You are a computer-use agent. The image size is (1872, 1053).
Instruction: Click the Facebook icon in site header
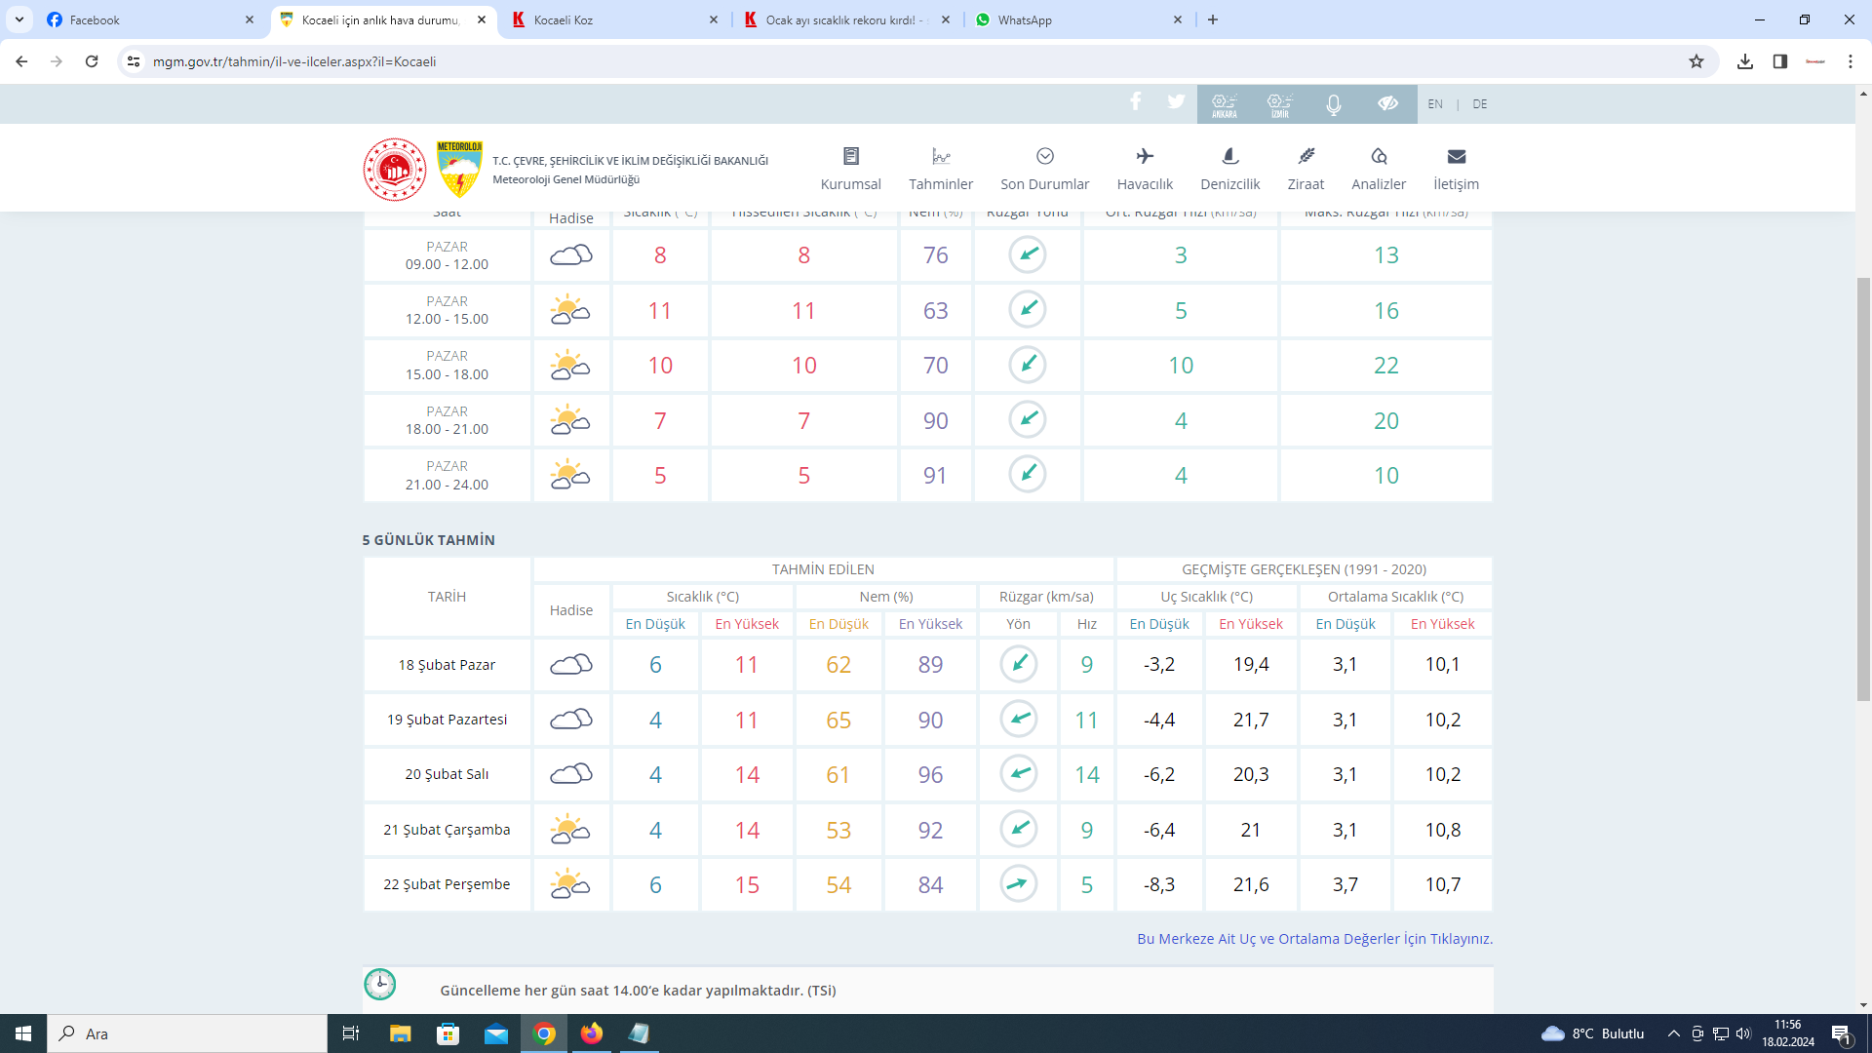coord(1136,102)
